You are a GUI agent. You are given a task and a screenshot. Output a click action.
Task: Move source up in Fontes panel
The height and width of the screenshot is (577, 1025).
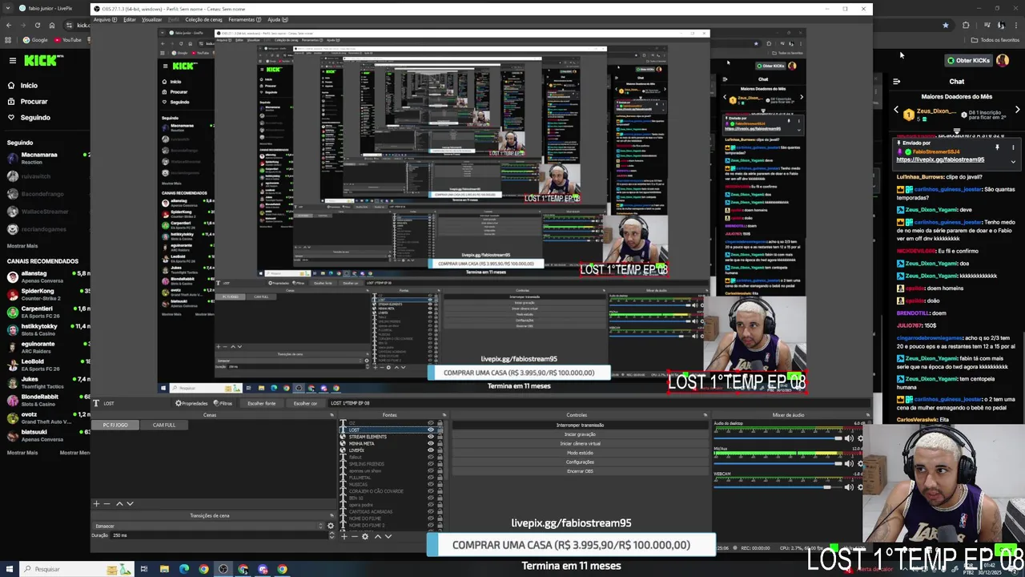378,536
